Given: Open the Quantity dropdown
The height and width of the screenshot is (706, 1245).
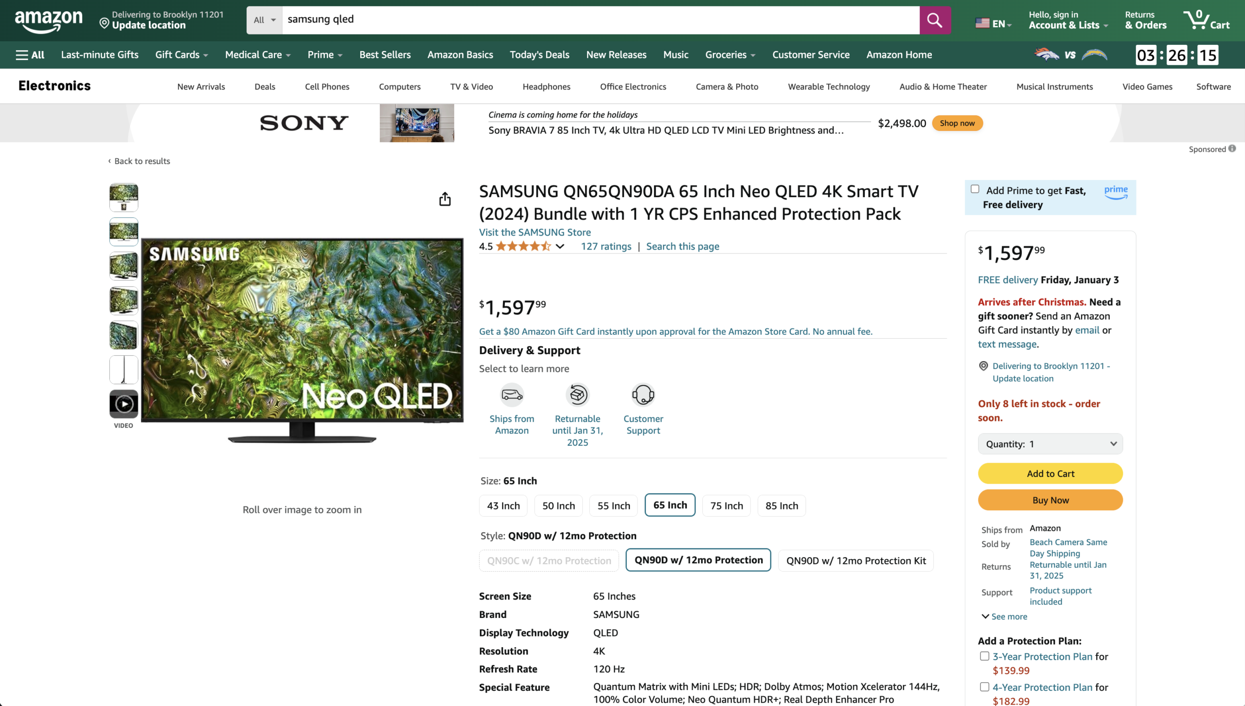Looking at the screenshot, I should [1050, 444].
